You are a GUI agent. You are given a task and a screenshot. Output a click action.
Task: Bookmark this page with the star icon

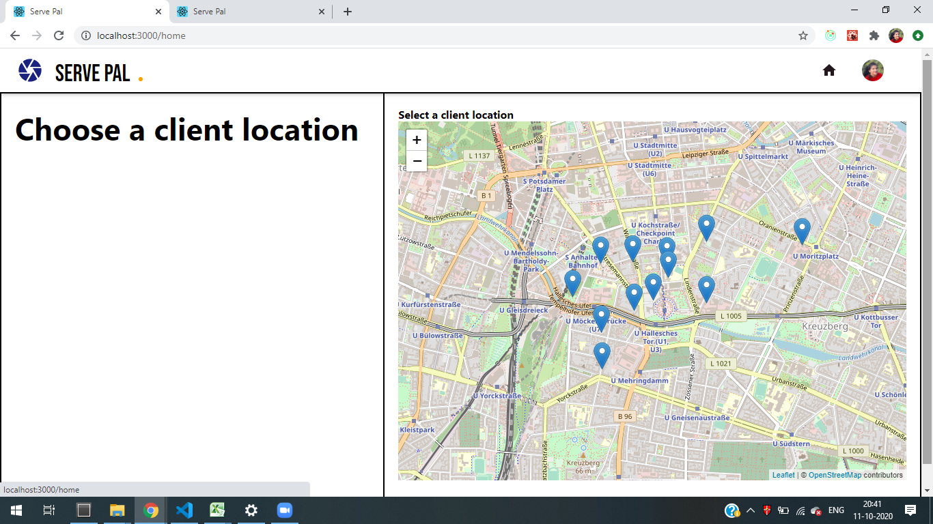click(x=803, y=35)
